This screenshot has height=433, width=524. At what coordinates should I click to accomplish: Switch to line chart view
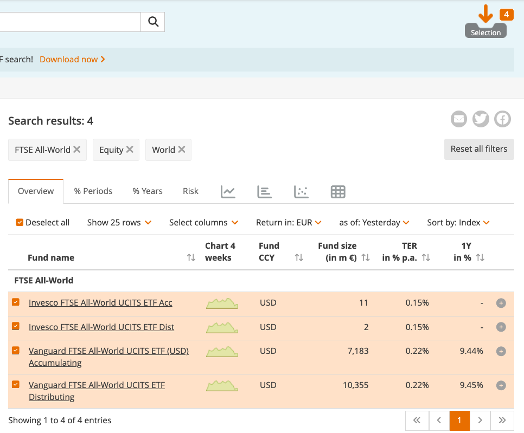pyautogui.click(x=228, y=191)
